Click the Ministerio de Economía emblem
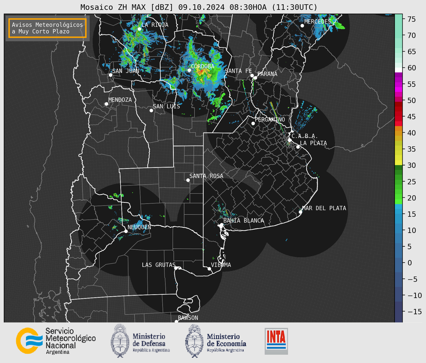426x363 pixels. coord(194,341)
